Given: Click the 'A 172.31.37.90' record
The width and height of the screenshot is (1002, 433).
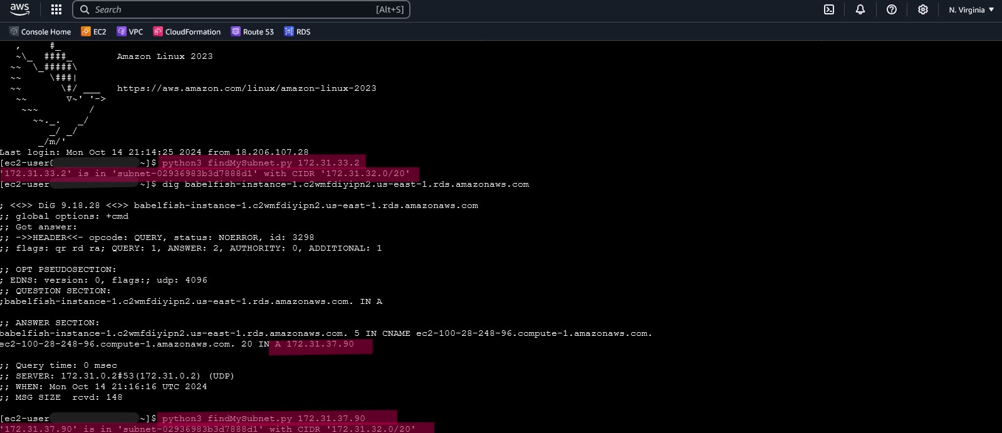Looking at the screenshot, I should coord(315,344).
